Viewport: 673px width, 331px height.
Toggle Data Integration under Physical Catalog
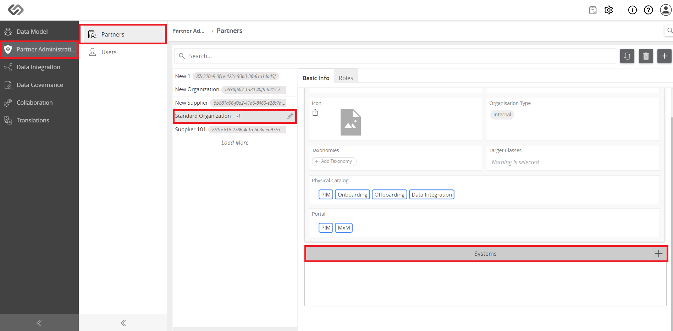pos(432,195)
